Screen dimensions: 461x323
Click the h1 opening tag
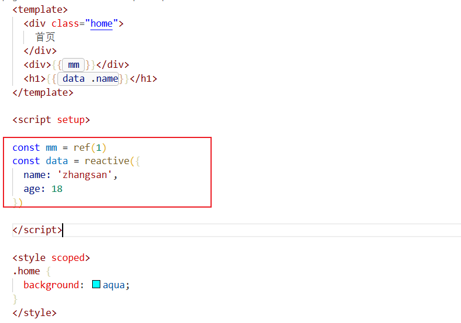pos(34,79)
